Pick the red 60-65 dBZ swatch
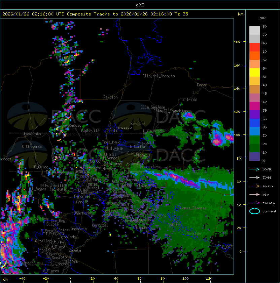Image resolution: width=280 pixels, height=283 pixels. [x=254, y=47]
